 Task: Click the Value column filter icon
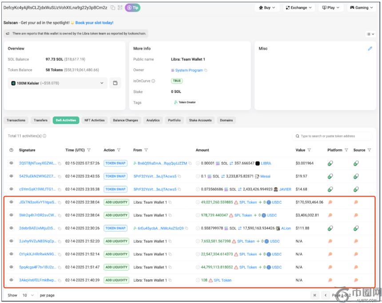[x=309, y=150]
